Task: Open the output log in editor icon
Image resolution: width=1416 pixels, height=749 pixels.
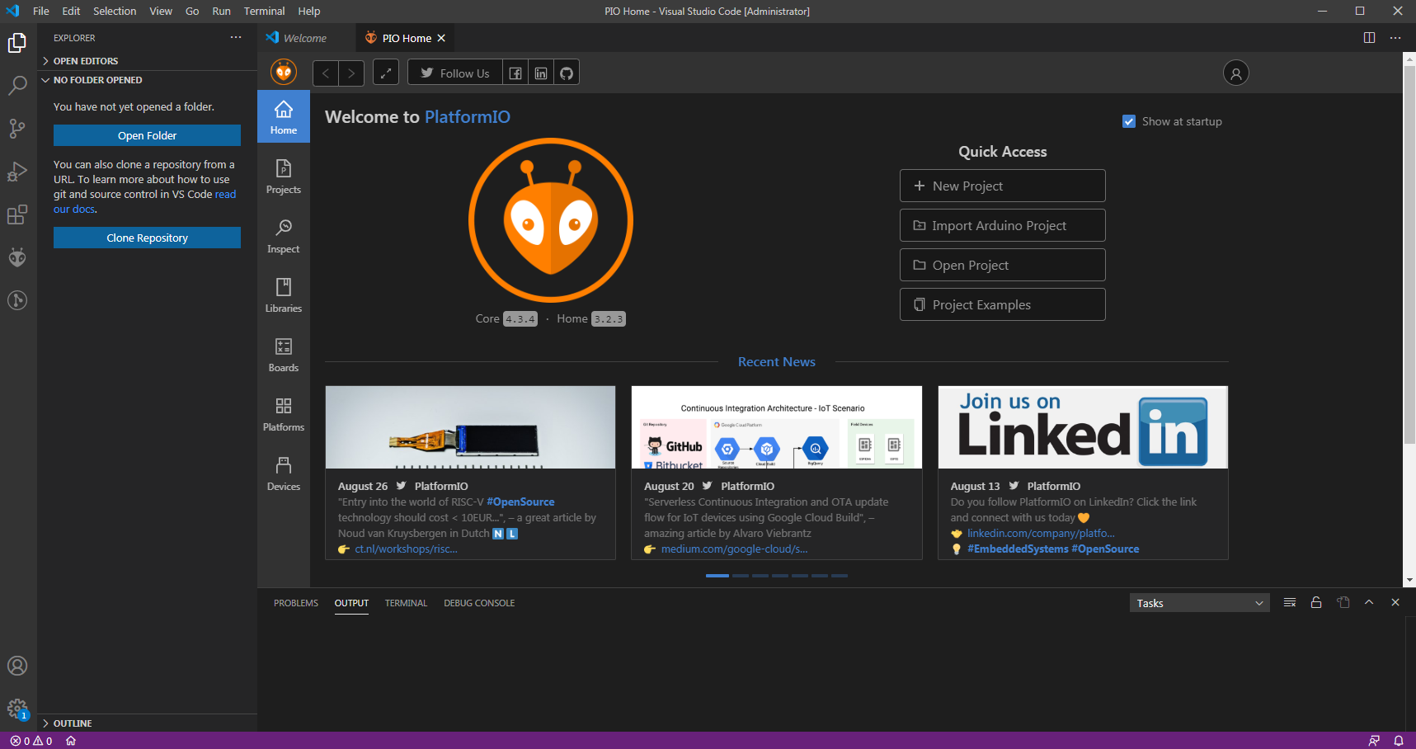Action: coord(1343,603)
